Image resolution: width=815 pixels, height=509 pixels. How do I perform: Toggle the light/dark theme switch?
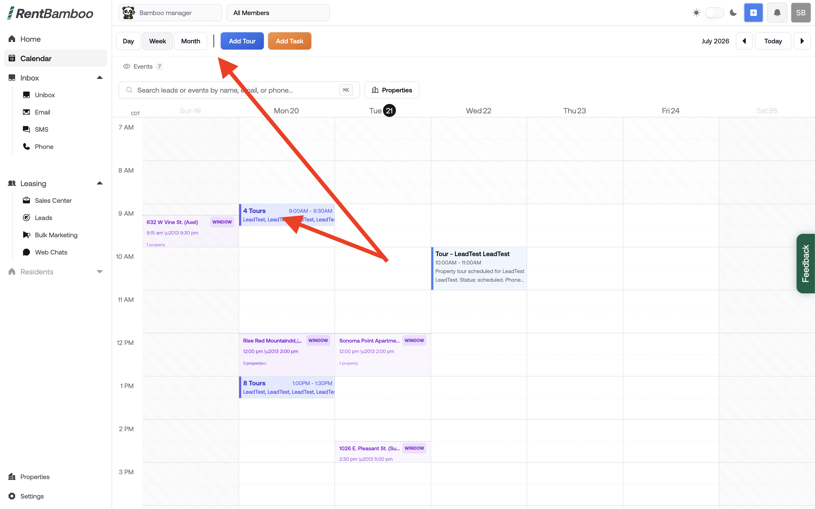(x=714, y=13)
